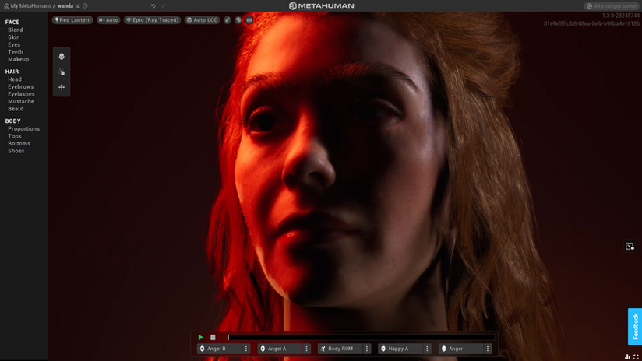Click the My MetaHumans breadcrumb link
642x361 pixels.
coord(31,5)
